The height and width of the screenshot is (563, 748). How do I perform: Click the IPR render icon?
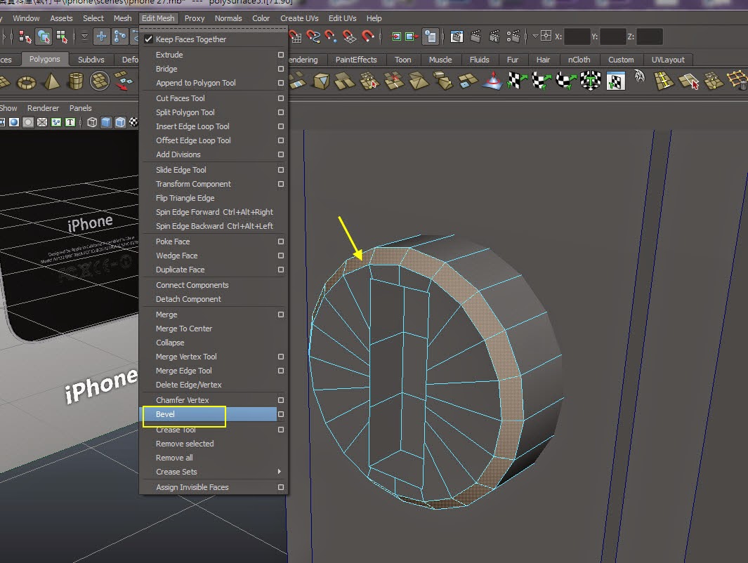(493, 37)
